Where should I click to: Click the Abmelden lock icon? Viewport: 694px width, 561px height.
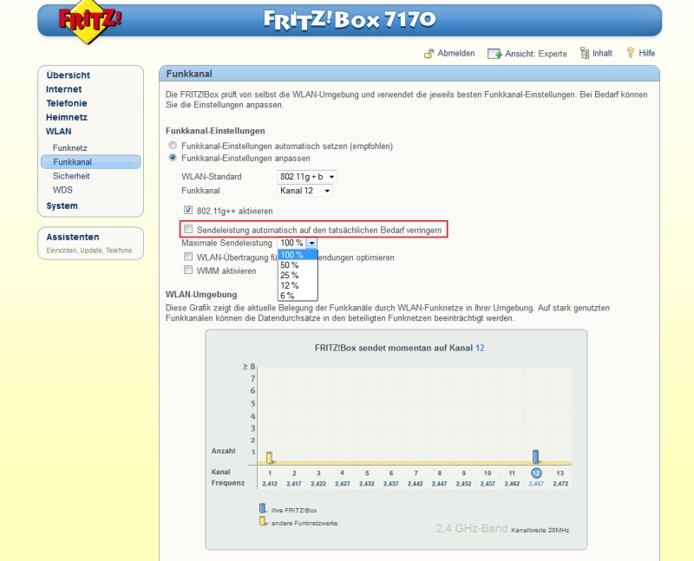pyautogui.click(x=429, y=54)
